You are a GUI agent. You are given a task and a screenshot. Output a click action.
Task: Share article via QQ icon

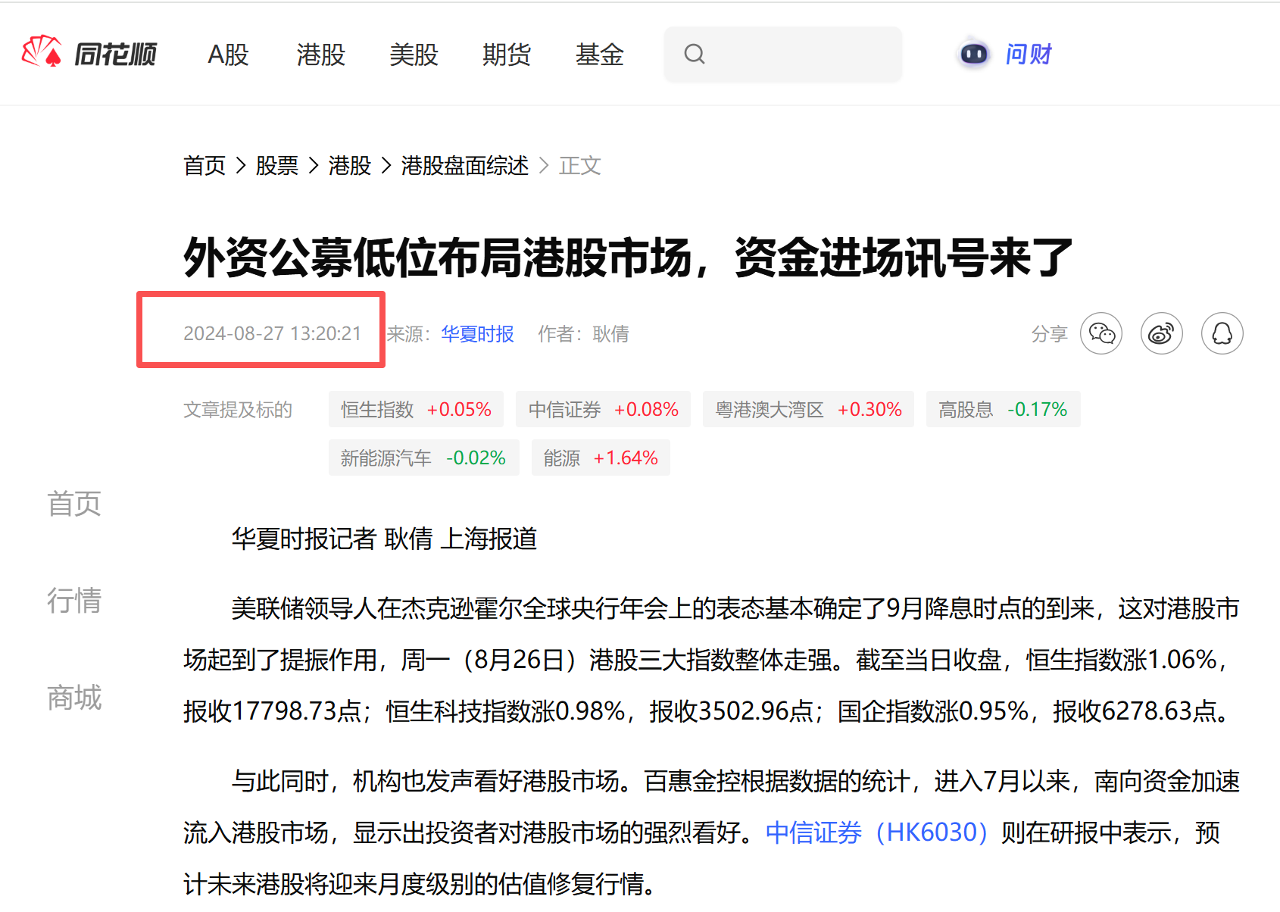(x=1222, y=333)
